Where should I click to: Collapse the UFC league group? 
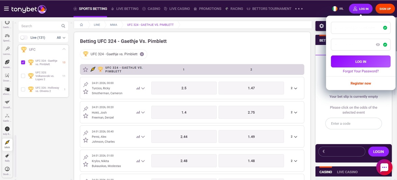tap(64, 49)
